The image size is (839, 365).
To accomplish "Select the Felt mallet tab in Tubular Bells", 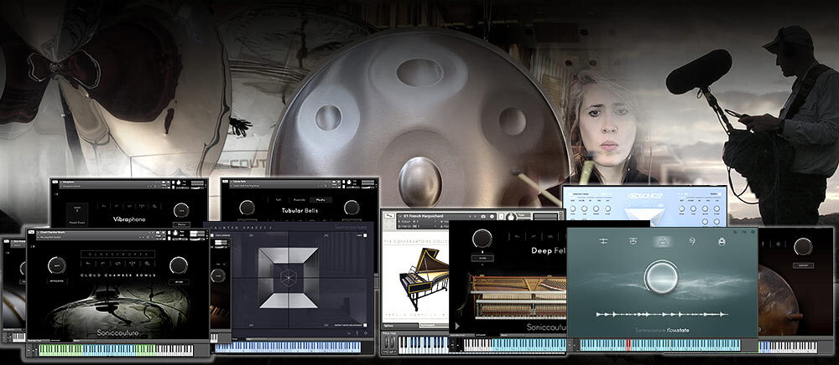I will pos(279,199).
